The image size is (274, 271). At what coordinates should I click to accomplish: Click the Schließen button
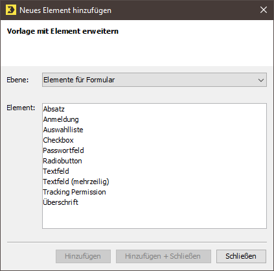pyautogui.click(x=241, y=256)
